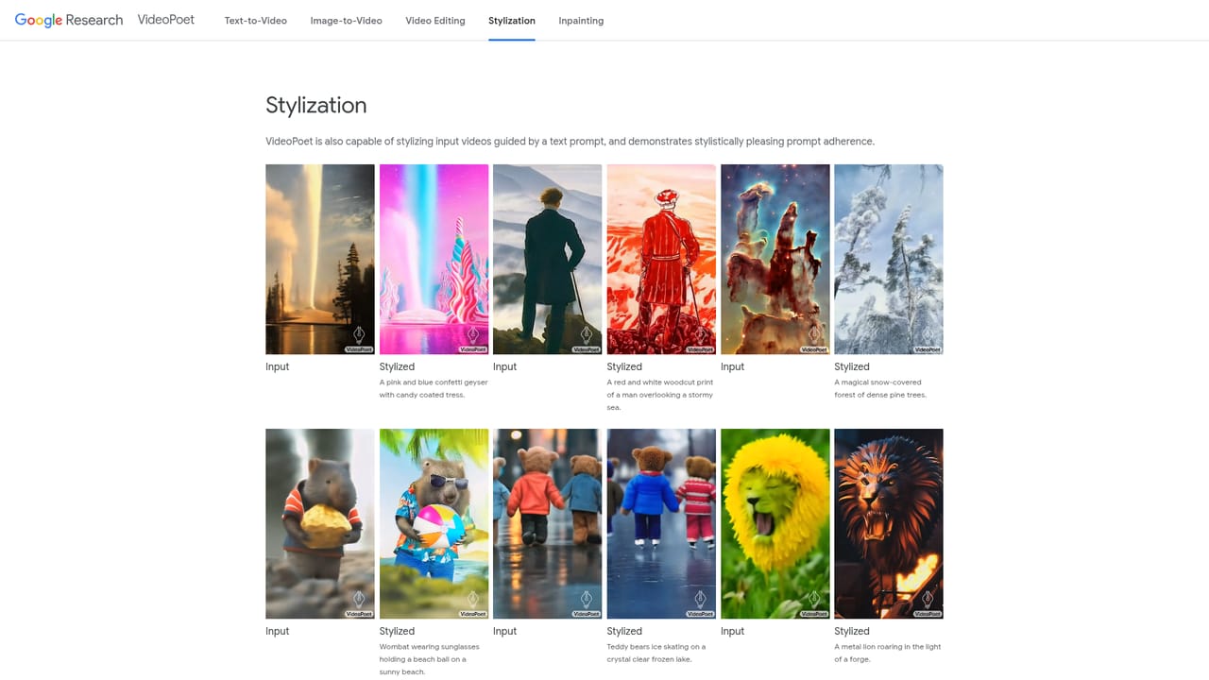Go to the Text-to-Video tab
Image resolution: width=1209 pixels, height=680 pixels.
(x=256, y=21)
